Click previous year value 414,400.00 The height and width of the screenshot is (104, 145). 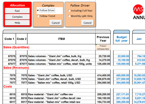(103, 75)
